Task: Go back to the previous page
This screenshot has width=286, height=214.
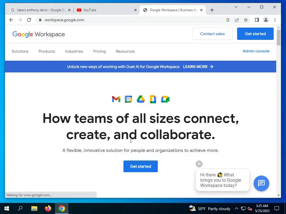Action: coord(11,20)
